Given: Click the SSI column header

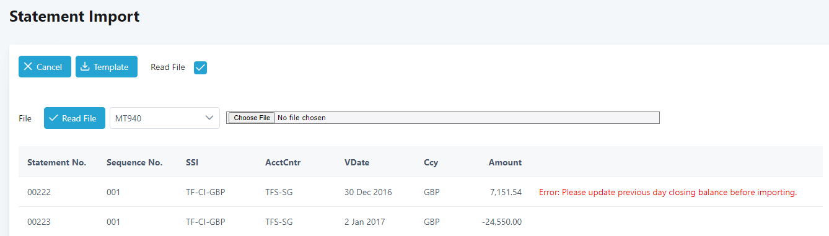Looking at the screenshot, I should coord(192,162).
